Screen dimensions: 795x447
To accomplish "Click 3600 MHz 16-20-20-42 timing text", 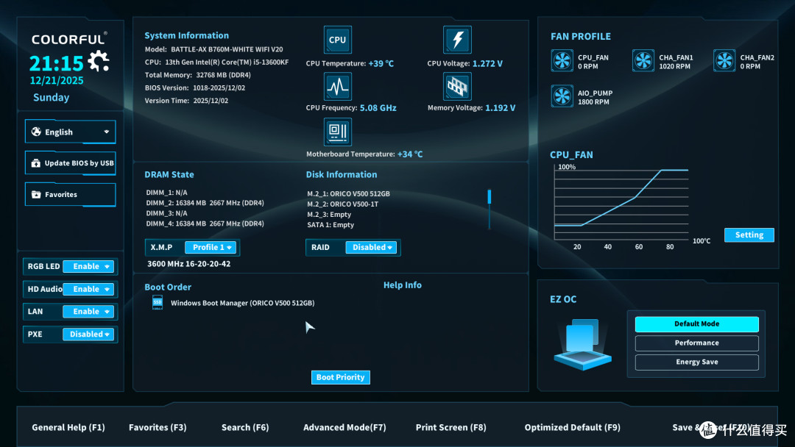I will click(x=188, y=264).
